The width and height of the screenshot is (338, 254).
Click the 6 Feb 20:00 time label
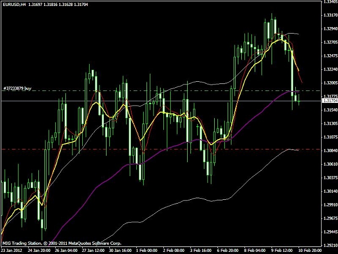point(228,251)
